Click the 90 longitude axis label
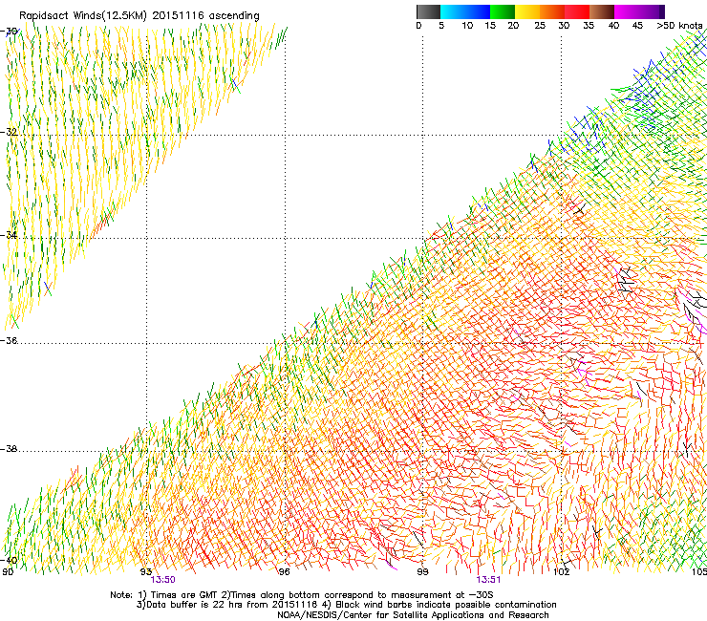Screen dimensions: 707x621 pos(8,572)
